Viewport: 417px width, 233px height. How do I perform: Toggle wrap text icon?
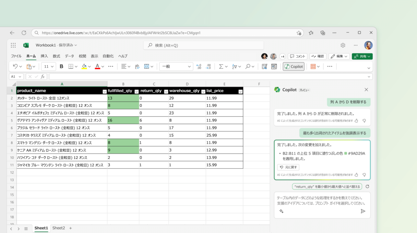click(137, 66)
